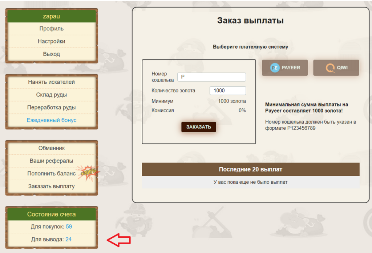Screen dimensions: 372x253
Task: Open the Профиль menu item
Action: tap(52, 29)
